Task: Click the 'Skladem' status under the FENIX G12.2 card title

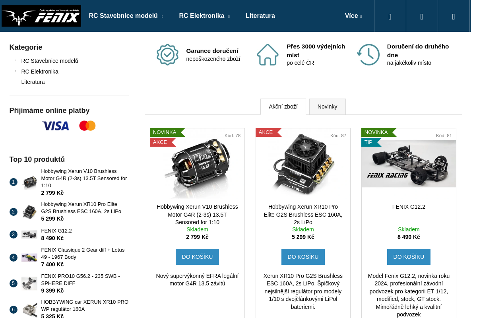Action: click(x=409, y=229)
